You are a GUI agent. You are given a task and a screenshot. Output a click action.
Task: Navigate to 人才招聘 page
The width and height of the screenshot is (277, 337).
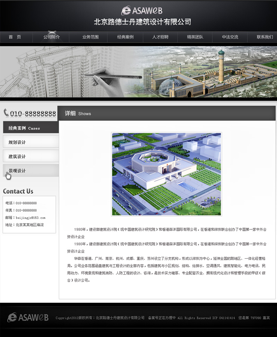[161, 37]
